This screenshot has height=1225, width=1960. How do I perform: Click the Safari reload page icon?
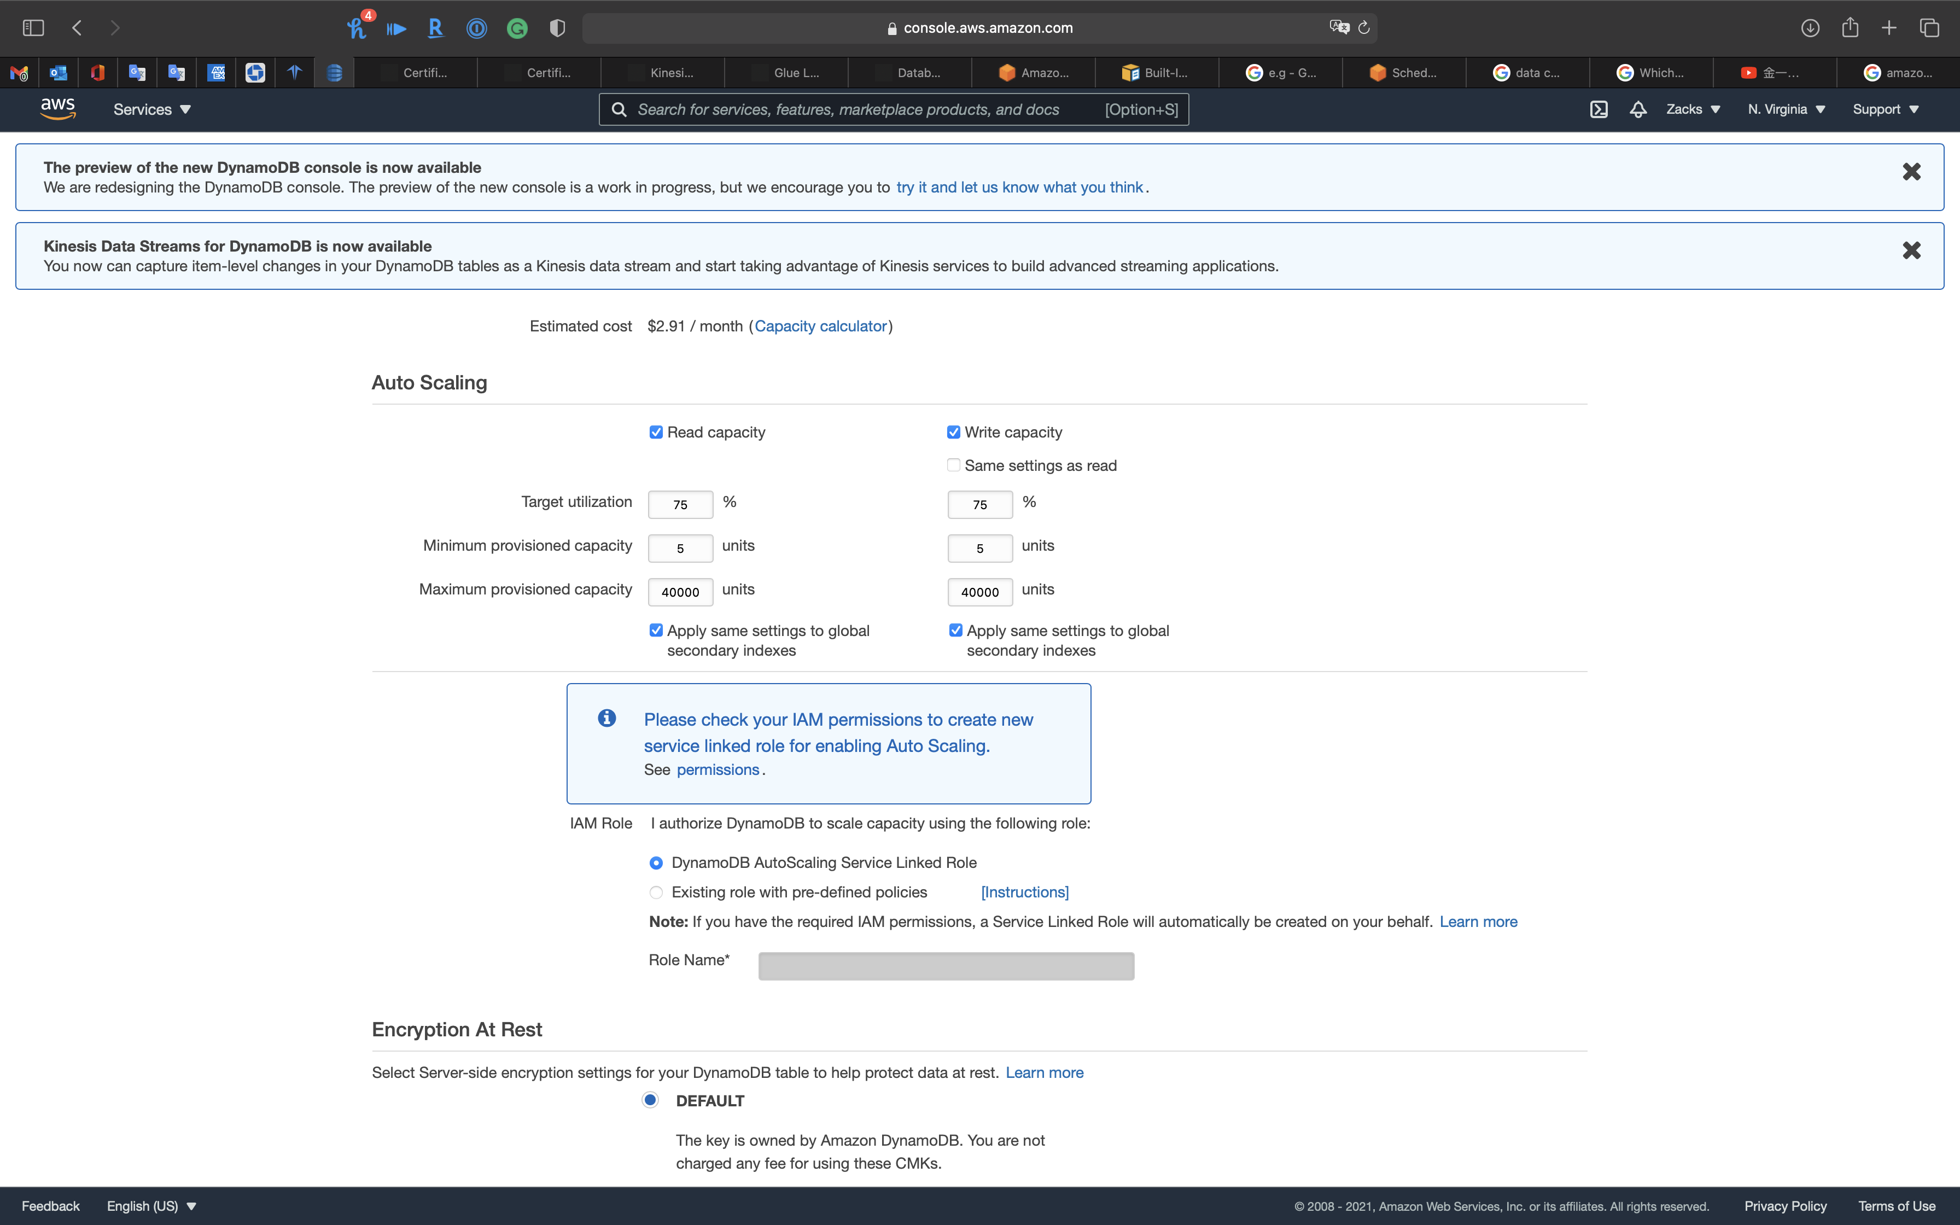coord(1364,28)
